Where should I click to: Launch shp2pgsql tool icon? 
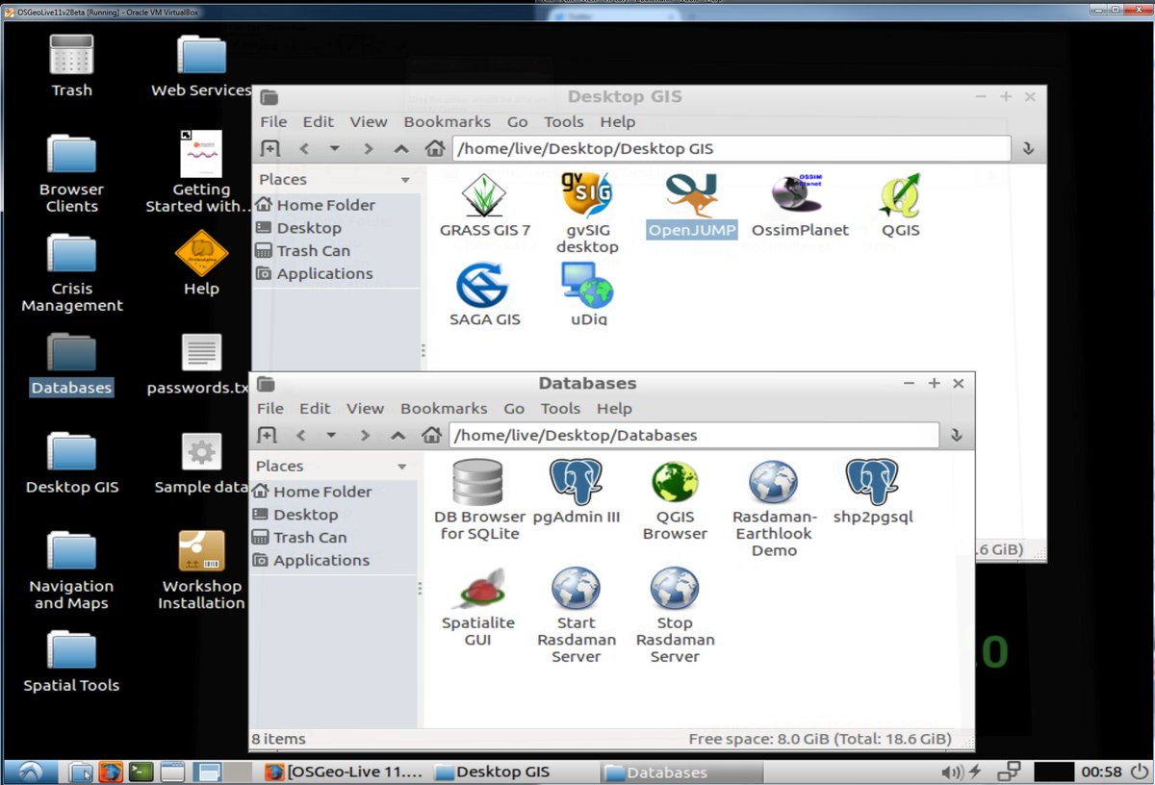tap(872, 483)
